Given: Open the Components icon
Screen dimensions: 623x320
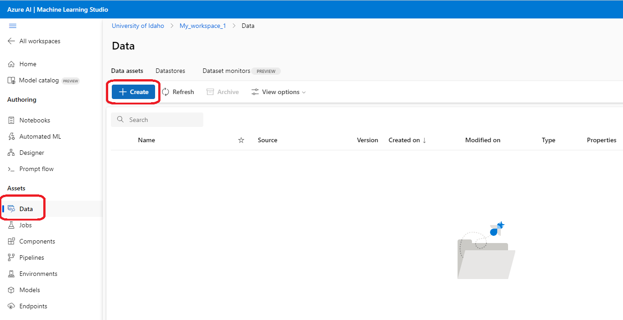Looking at the screenshot, I should tap(12, 241).
